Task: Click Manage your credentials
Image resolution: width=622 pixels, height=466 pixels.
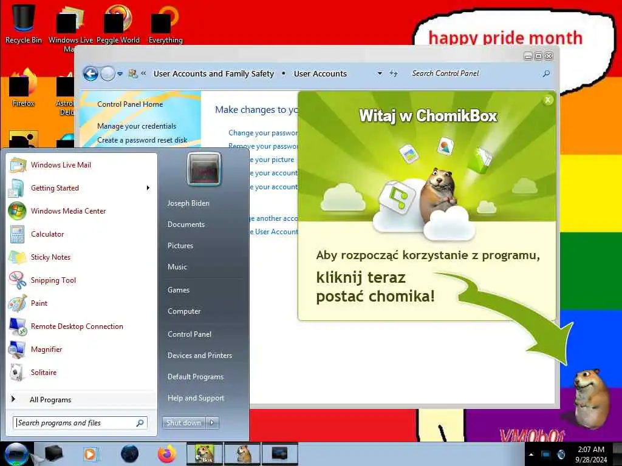Action: click(x=137, y=126)
